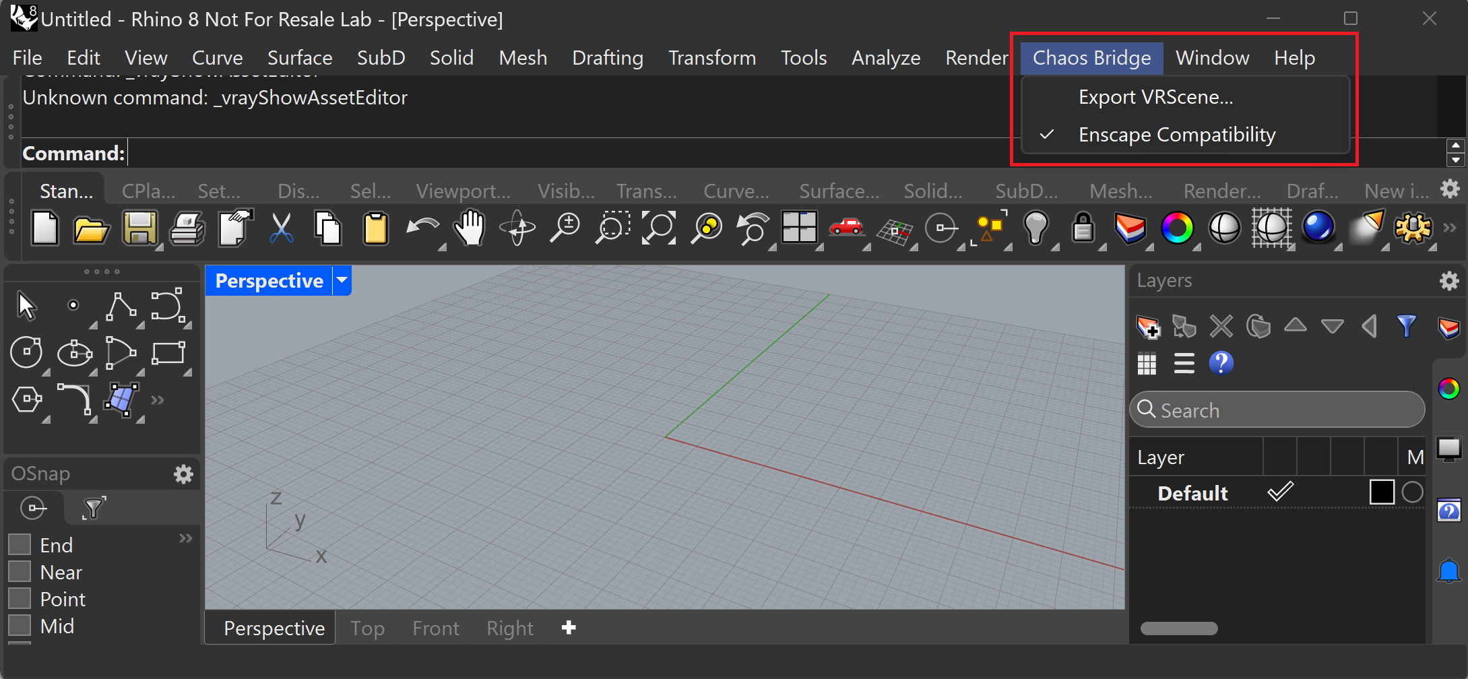Image resolution: width=1468 pixels, height=679 pixels.
Task: Open the File menu
Action: tap(28, 58)
